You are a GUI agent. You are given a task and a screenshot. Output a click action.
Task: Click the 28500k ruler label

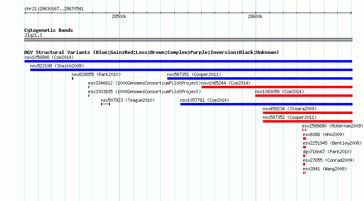coord(119,16)
